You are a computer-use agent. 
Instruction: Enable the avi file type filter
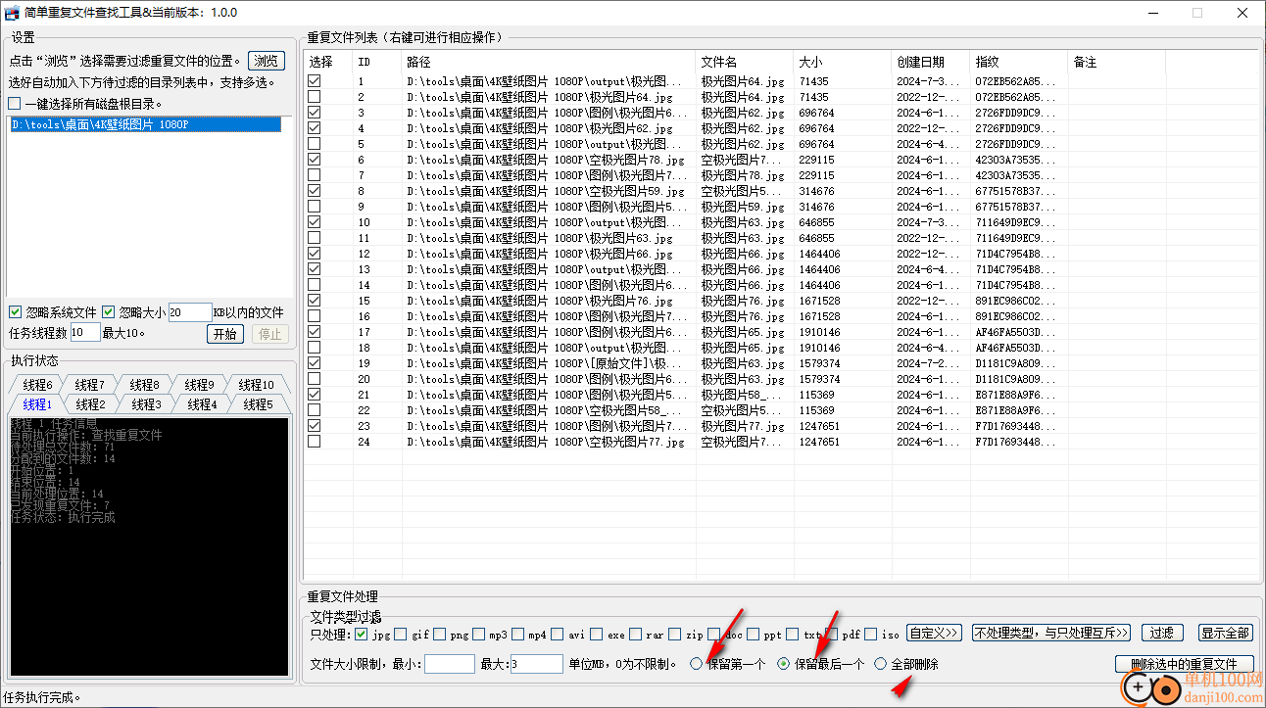click(x=558, y=634)
